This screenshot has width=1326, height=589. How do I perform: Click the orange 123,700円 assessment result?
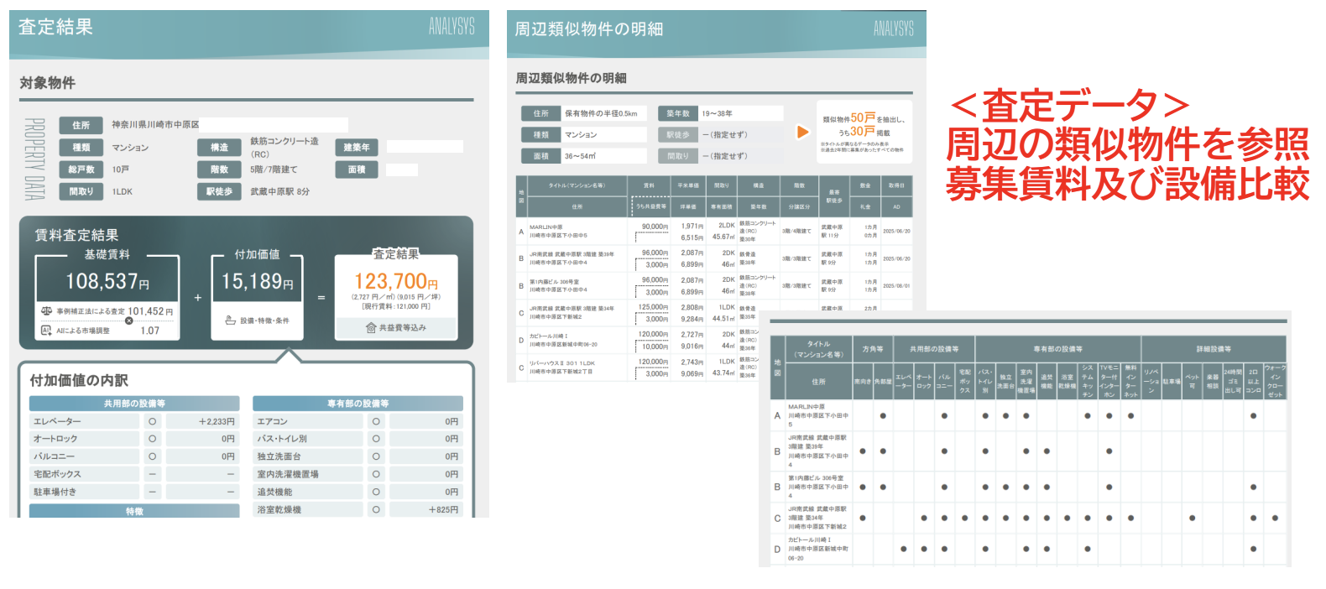(x=395, y=281)
